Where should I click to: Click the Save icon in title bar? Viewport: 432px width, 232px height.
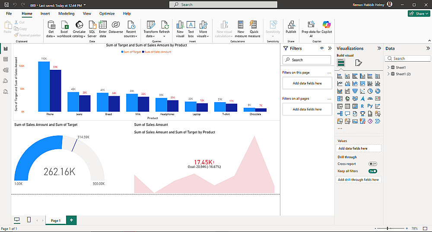pos(6,5)
